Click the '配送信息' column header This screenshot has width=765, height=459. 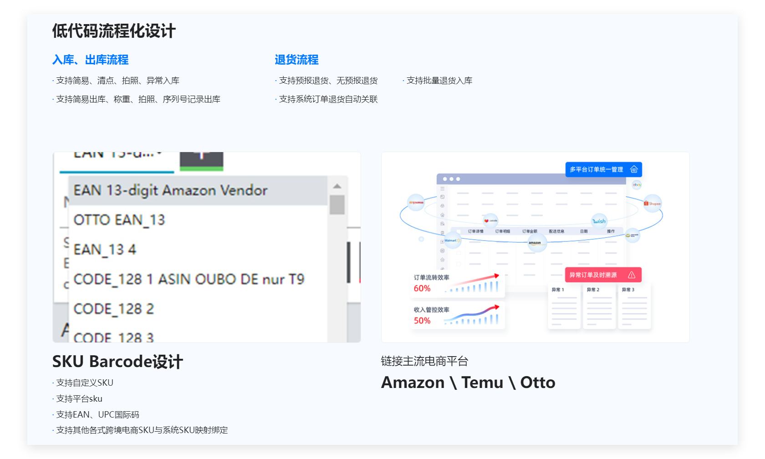click(556, 231)
